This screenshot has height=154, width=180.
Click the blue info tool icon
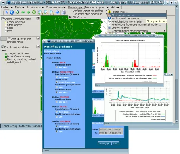(12, 12)
